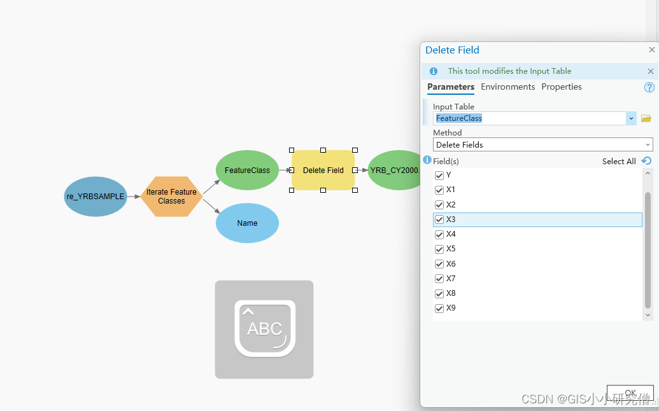Toggle the X2 field checkbox
The height and width of the screenshot is (411, 659).
tap(439, 205)
